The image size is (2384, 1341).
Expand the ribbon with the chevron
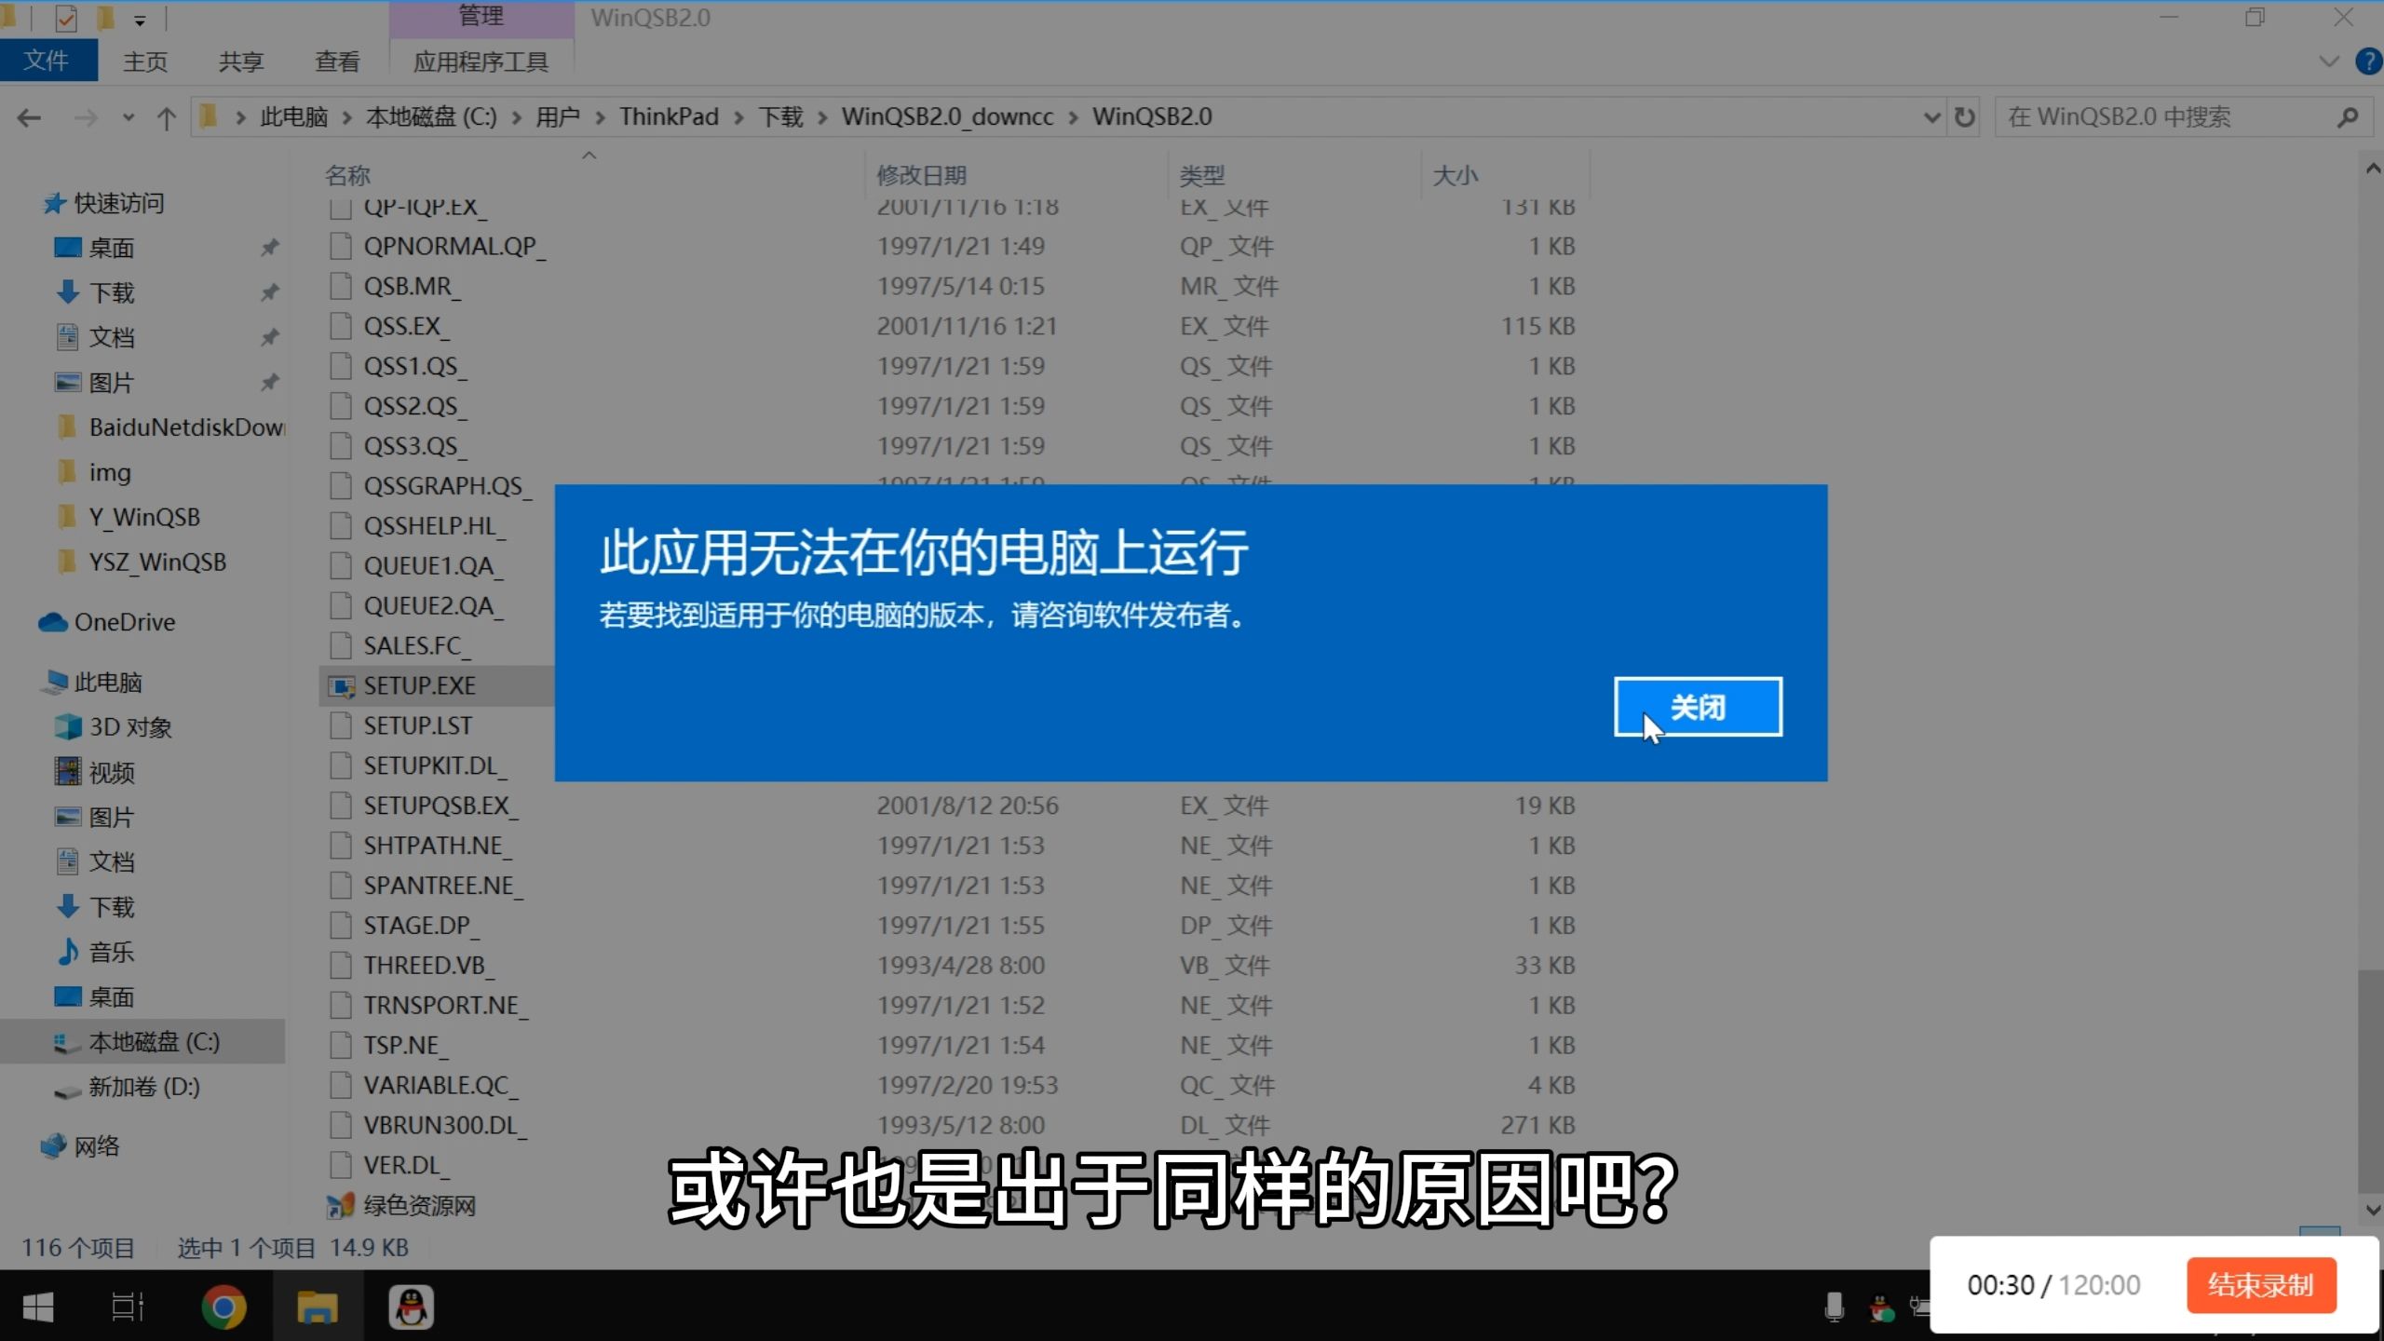coord(2328,61)
